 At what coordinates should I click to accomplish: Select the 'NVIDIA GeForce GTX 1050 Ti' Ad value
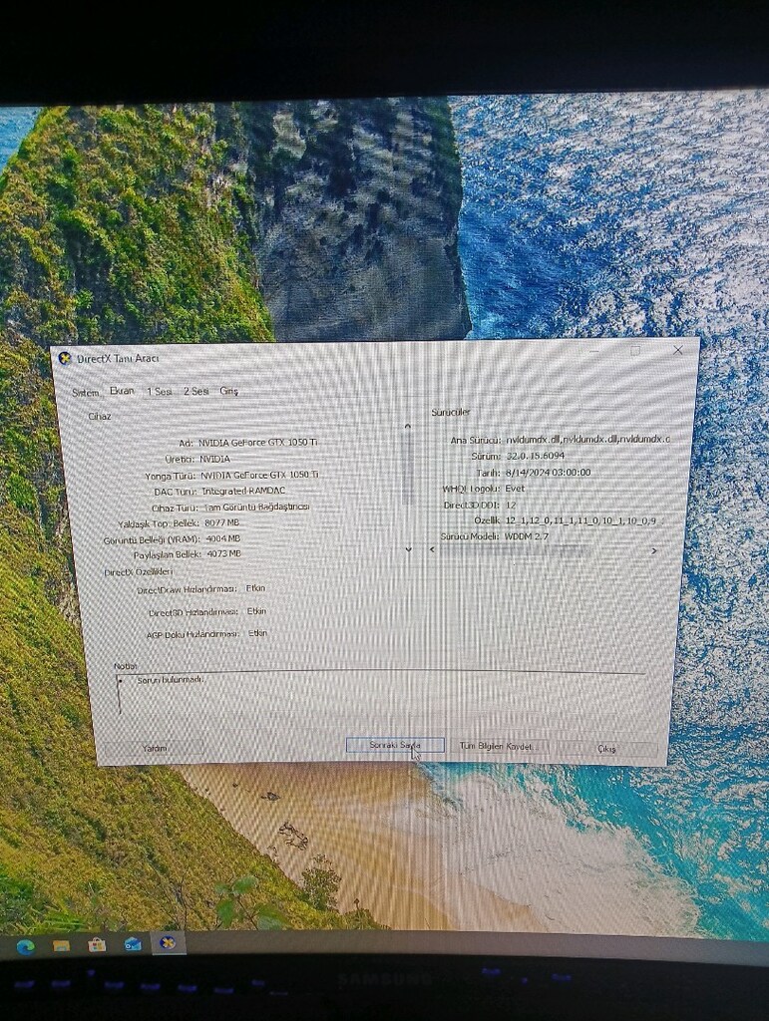tap(258, 442)
